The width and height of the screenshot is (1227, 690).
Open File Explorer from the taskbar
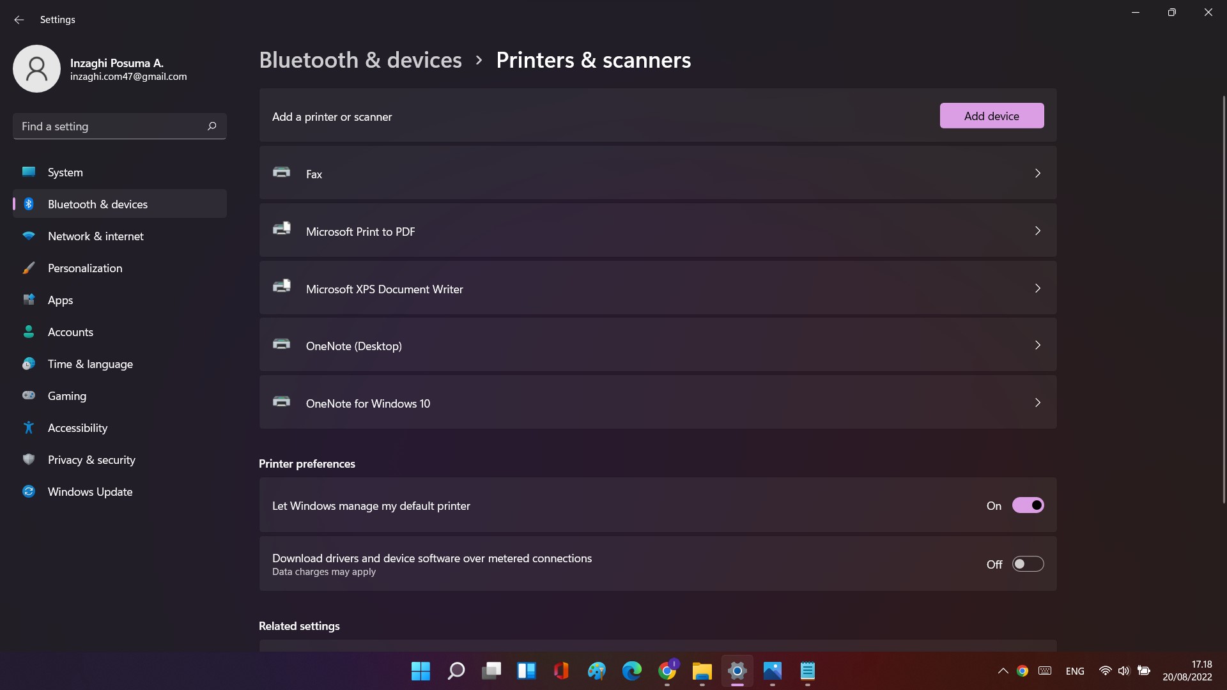coord(702,671)
